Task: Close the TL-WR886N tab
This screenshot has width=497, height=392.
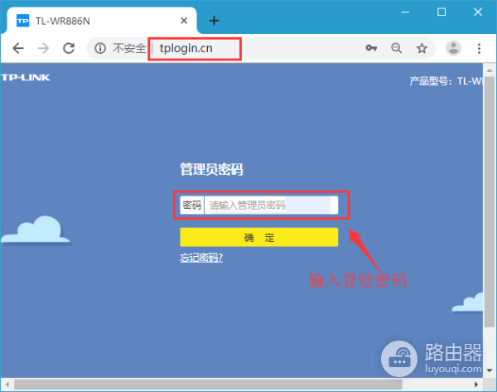Action: click(184, 21)
